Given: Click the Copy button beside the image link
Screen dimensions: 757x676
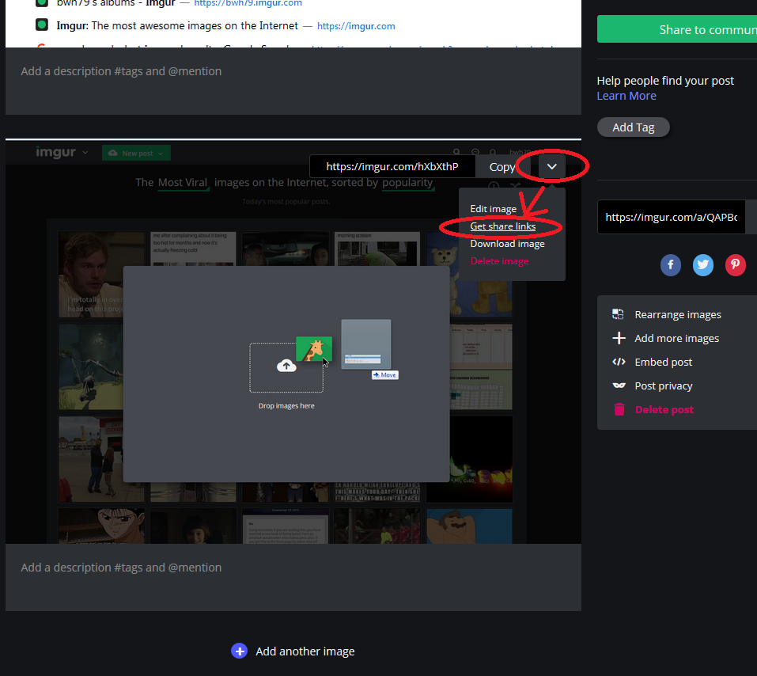Looking at the screenshot, I should pyautogui.click(x=502, y=167).
